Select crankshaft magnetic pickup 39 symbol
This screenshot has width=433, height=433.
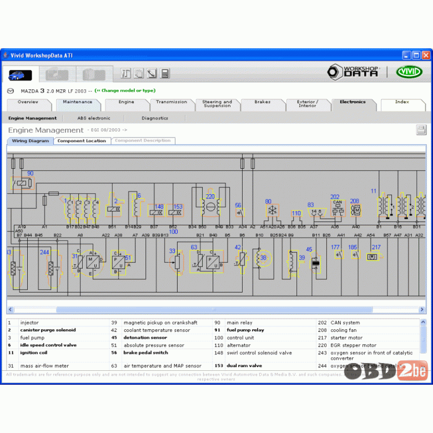[x=292, y=263]
